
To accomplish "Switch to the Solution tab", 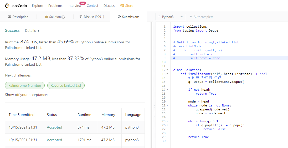I will pyautogui.click(x=55, y=17).
